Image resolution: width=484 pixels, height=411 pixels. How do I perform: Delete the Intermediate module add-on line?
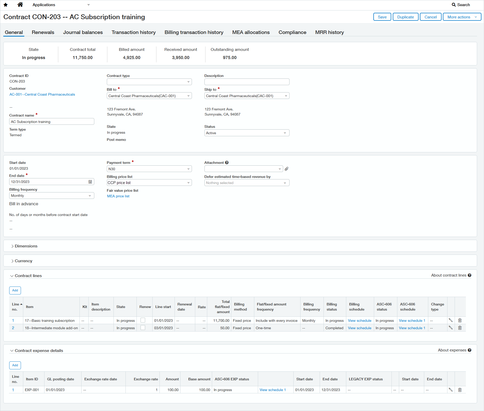459,328
